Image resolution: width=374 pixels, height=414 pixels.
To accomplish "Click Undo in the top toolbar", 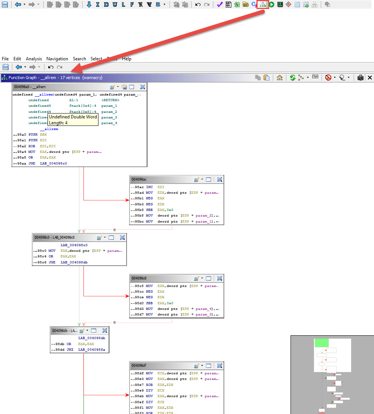I will (198, 4).
